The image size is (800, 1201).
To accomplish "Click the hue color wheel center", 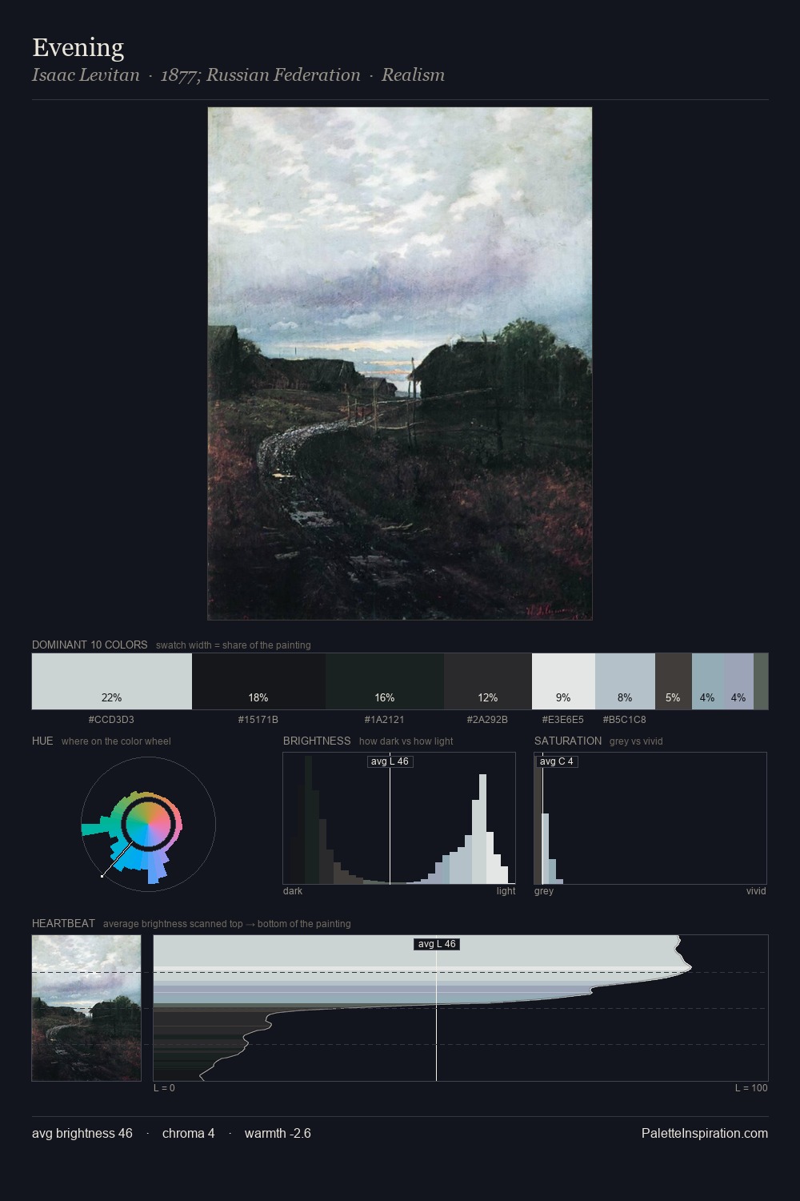I will click(x=149, y=824).
